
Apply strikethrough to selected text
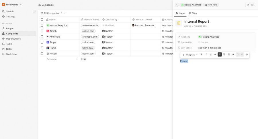[x=215, y=54]
